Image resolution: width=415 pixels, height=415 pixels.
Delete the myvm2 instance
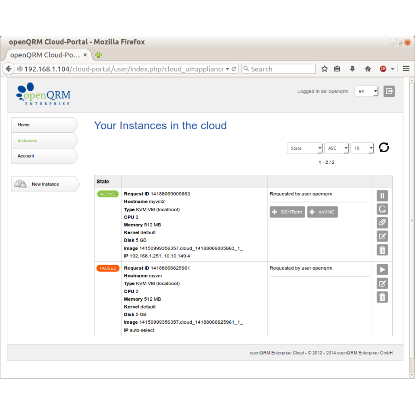[382, 249]
